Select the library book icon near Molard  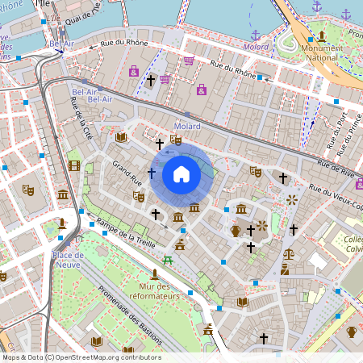point(121,137)
